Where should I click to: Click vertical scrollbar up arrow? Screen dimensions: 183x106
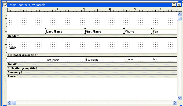pos(180,14)
